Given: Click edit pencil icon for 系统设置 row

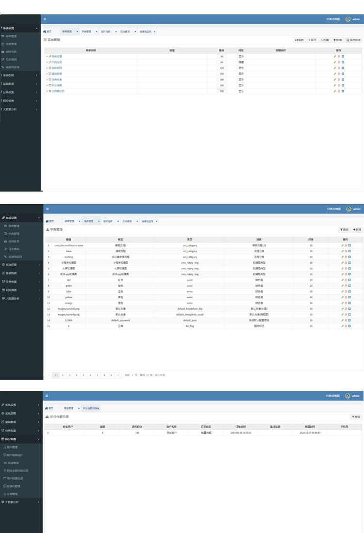Looking at the screenshot, I should click(x=334, y=56).
